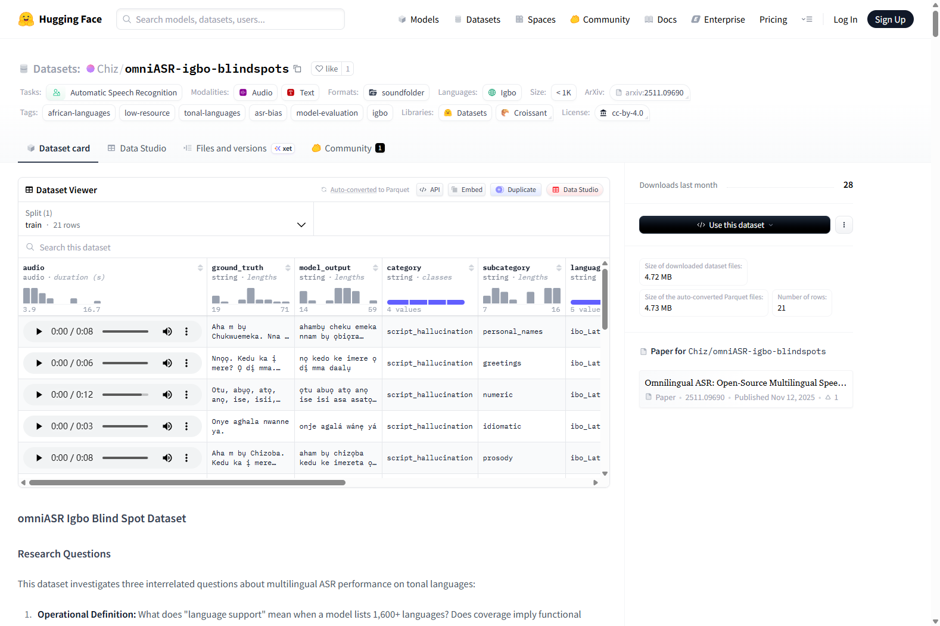
Task: Select the Igbo language tag
Action: pos(502,92)
